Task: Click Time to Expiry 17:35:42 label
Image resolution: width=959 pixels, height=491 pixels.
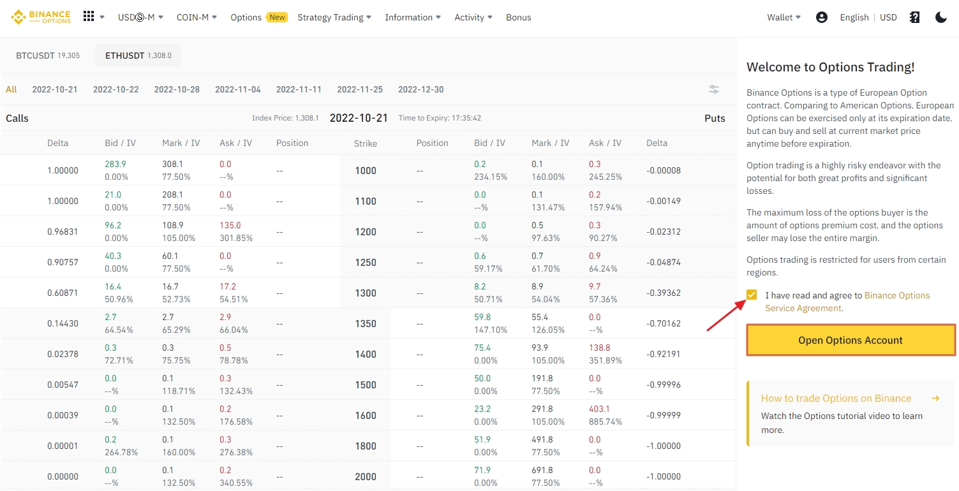Action: click(440, 118)
